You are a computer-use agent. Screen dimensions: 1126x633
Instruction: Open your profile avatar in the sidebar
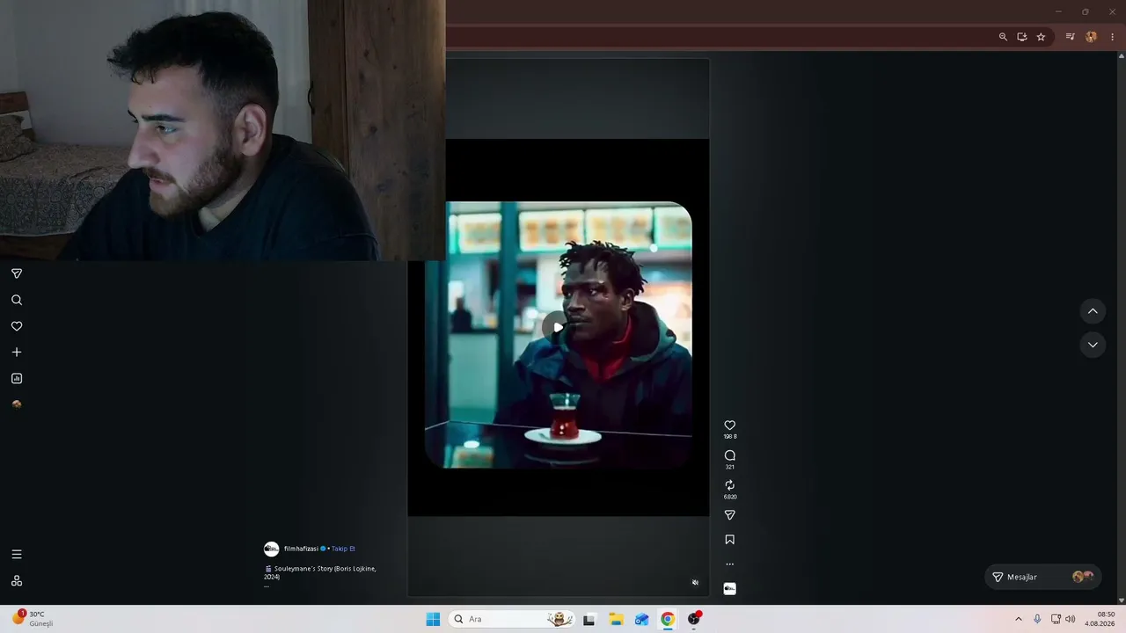17,404
